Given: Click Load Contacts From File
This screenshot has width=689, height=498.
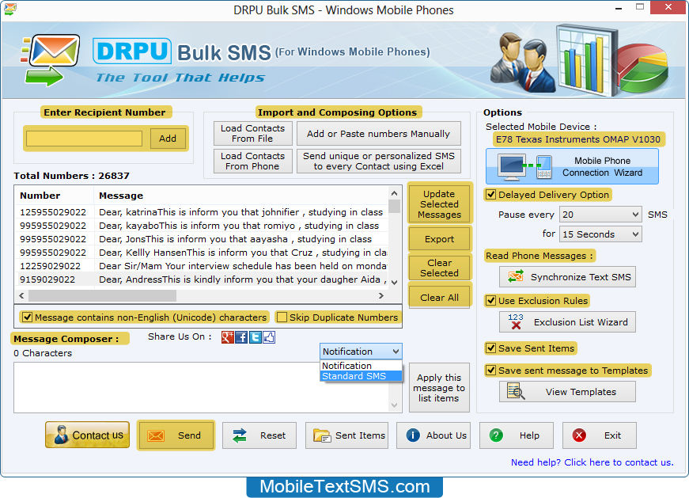Looking at the screenshot, I should (x=252, y=134).
